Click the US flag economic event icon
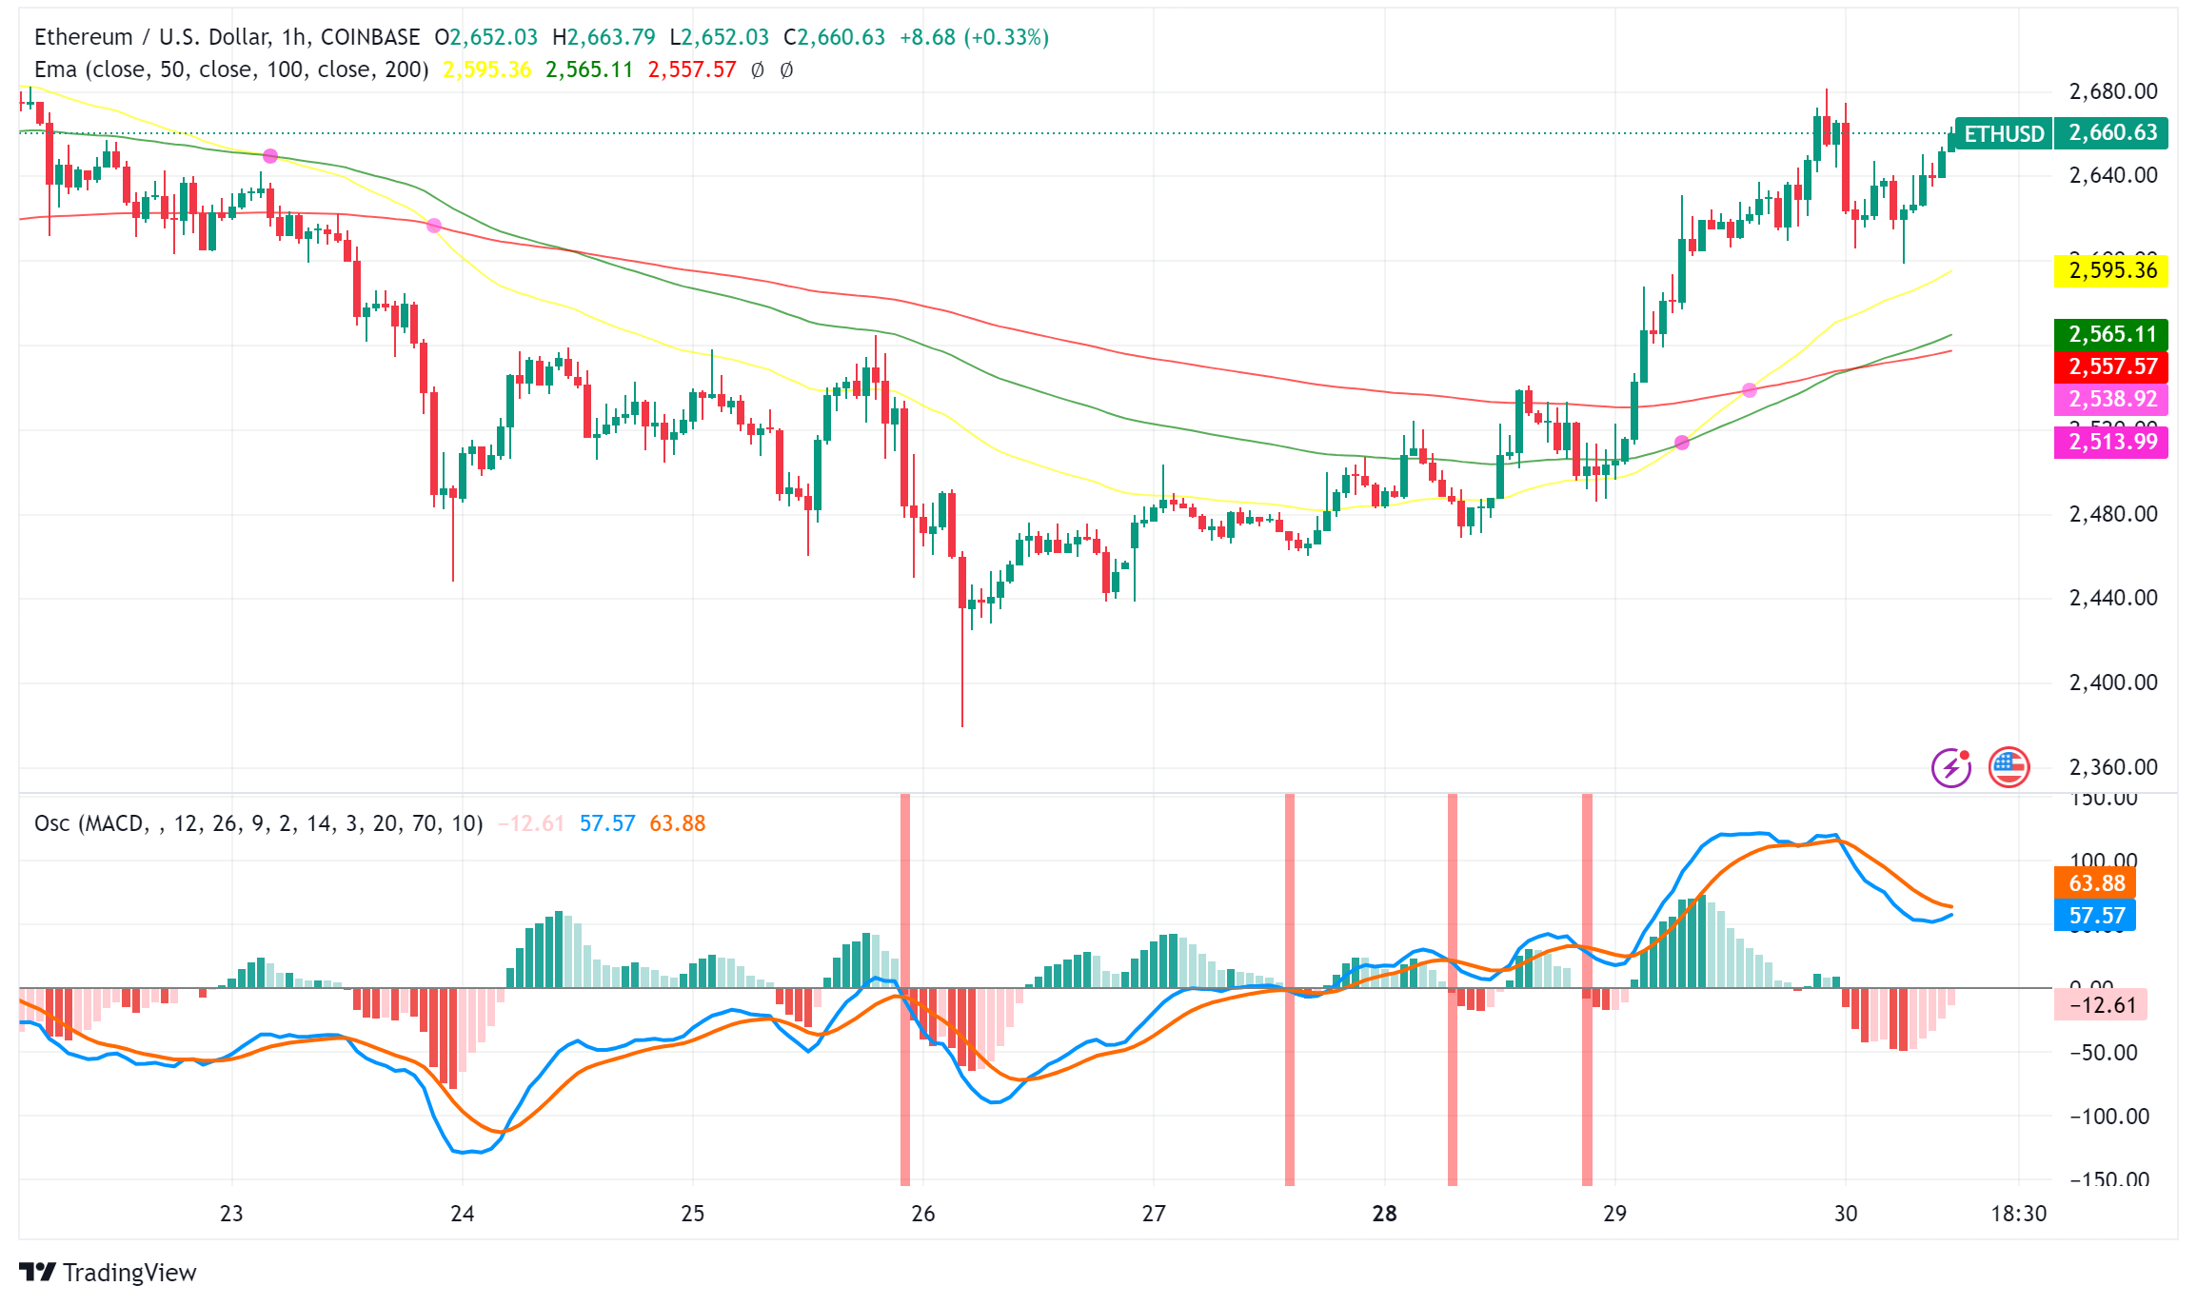The height and width of the screenshot is (1306, 2197). (x=2009, y=767)
